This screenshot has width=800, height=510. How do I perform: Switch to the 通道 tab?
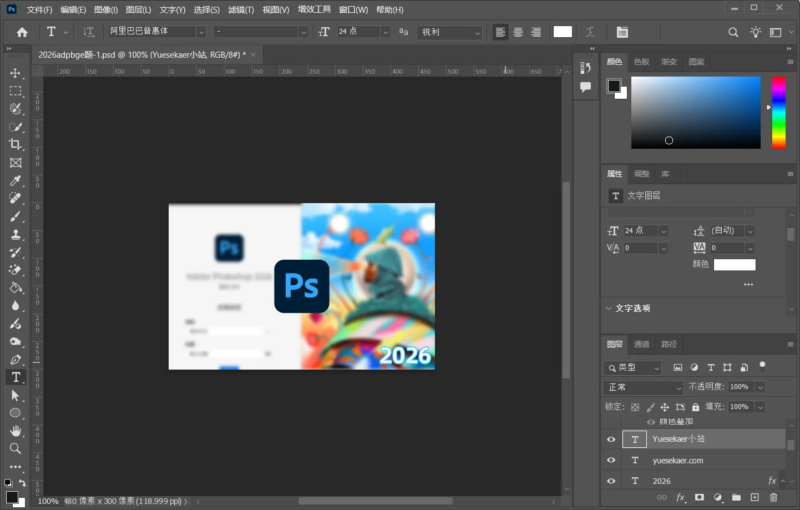tap(641, 344)
